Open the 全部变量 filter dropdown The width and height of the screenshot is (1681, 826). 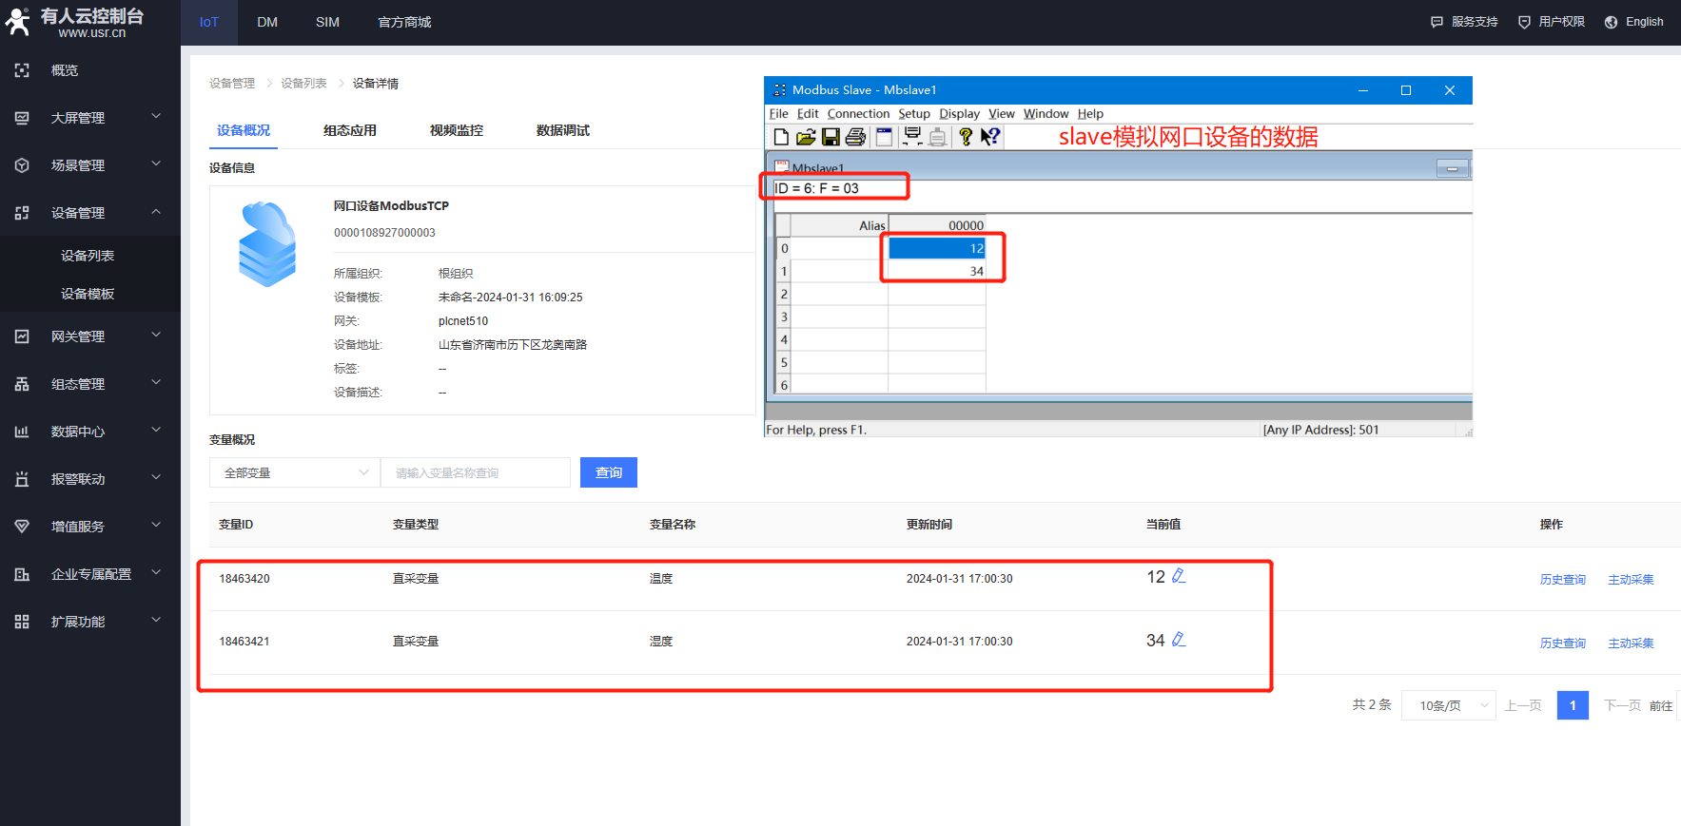coord(295,472)
